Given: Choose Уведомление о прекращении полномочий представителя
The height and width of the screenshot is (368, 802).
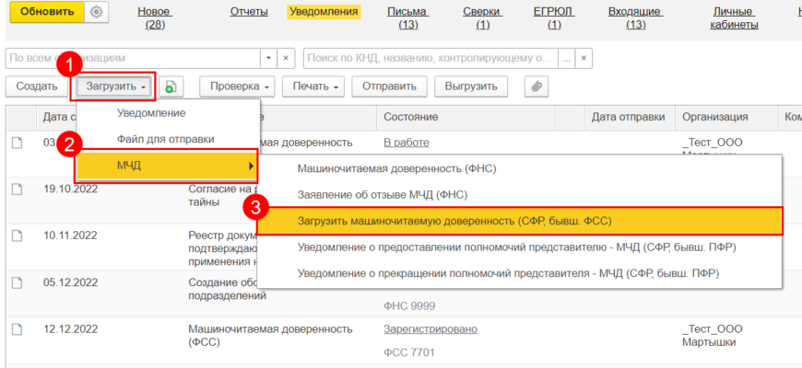Looking at the screenshot, I should (519, 273).
